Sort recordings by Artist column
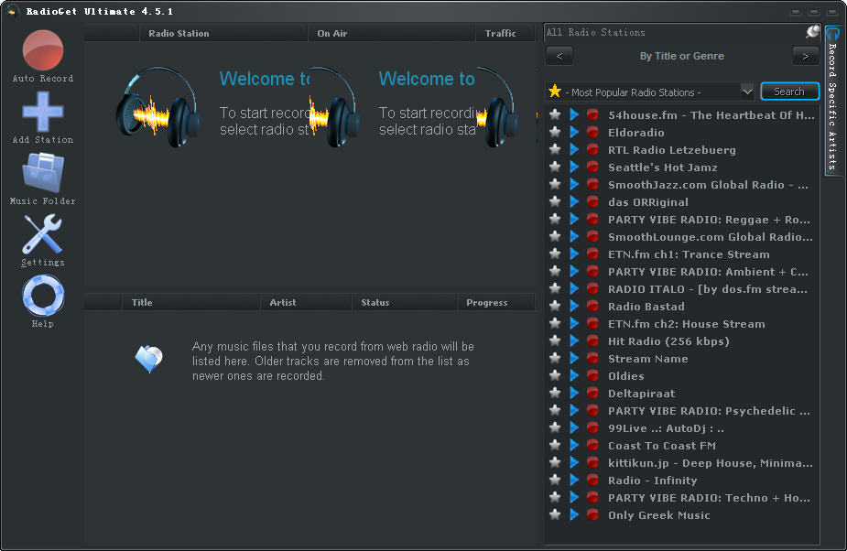This screenshot has width=847, height=551. point(283,302)
